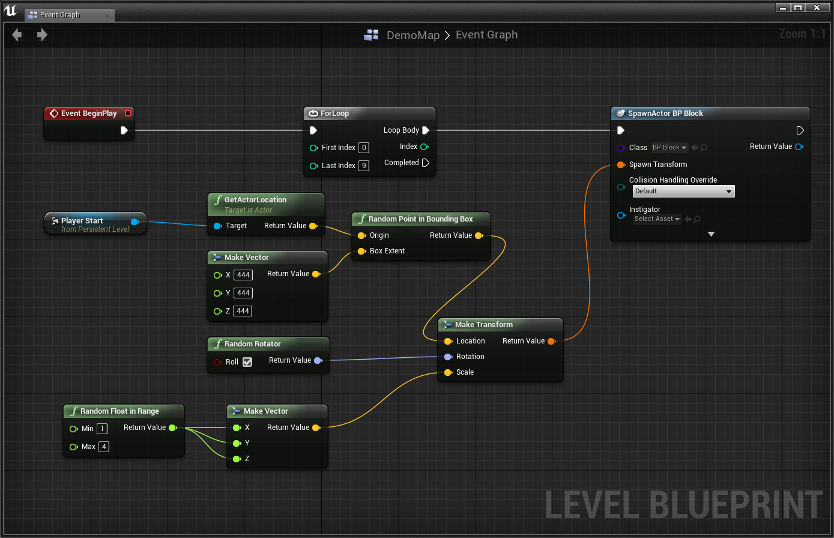Select the Make Transform node title
The height and width of the screenshot is (538, 834).
484,325
